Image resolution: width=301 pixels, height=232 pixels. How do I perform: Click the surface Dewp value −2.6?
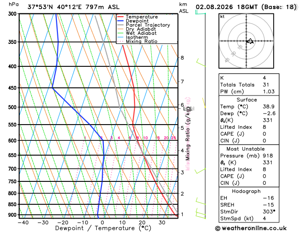coord(269,113)
